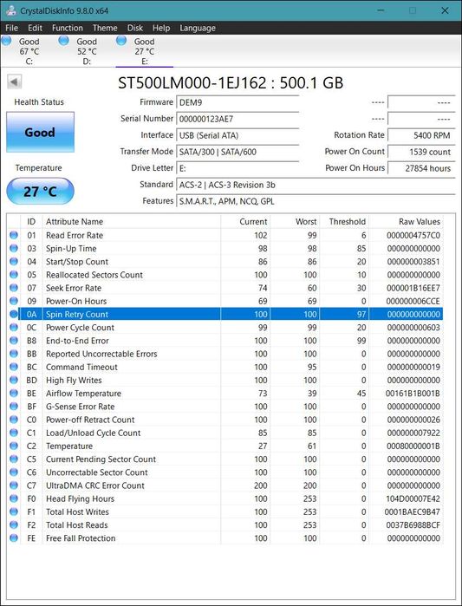Open the File menu
This screenshot has width=462, height=606.
[11, 28]
